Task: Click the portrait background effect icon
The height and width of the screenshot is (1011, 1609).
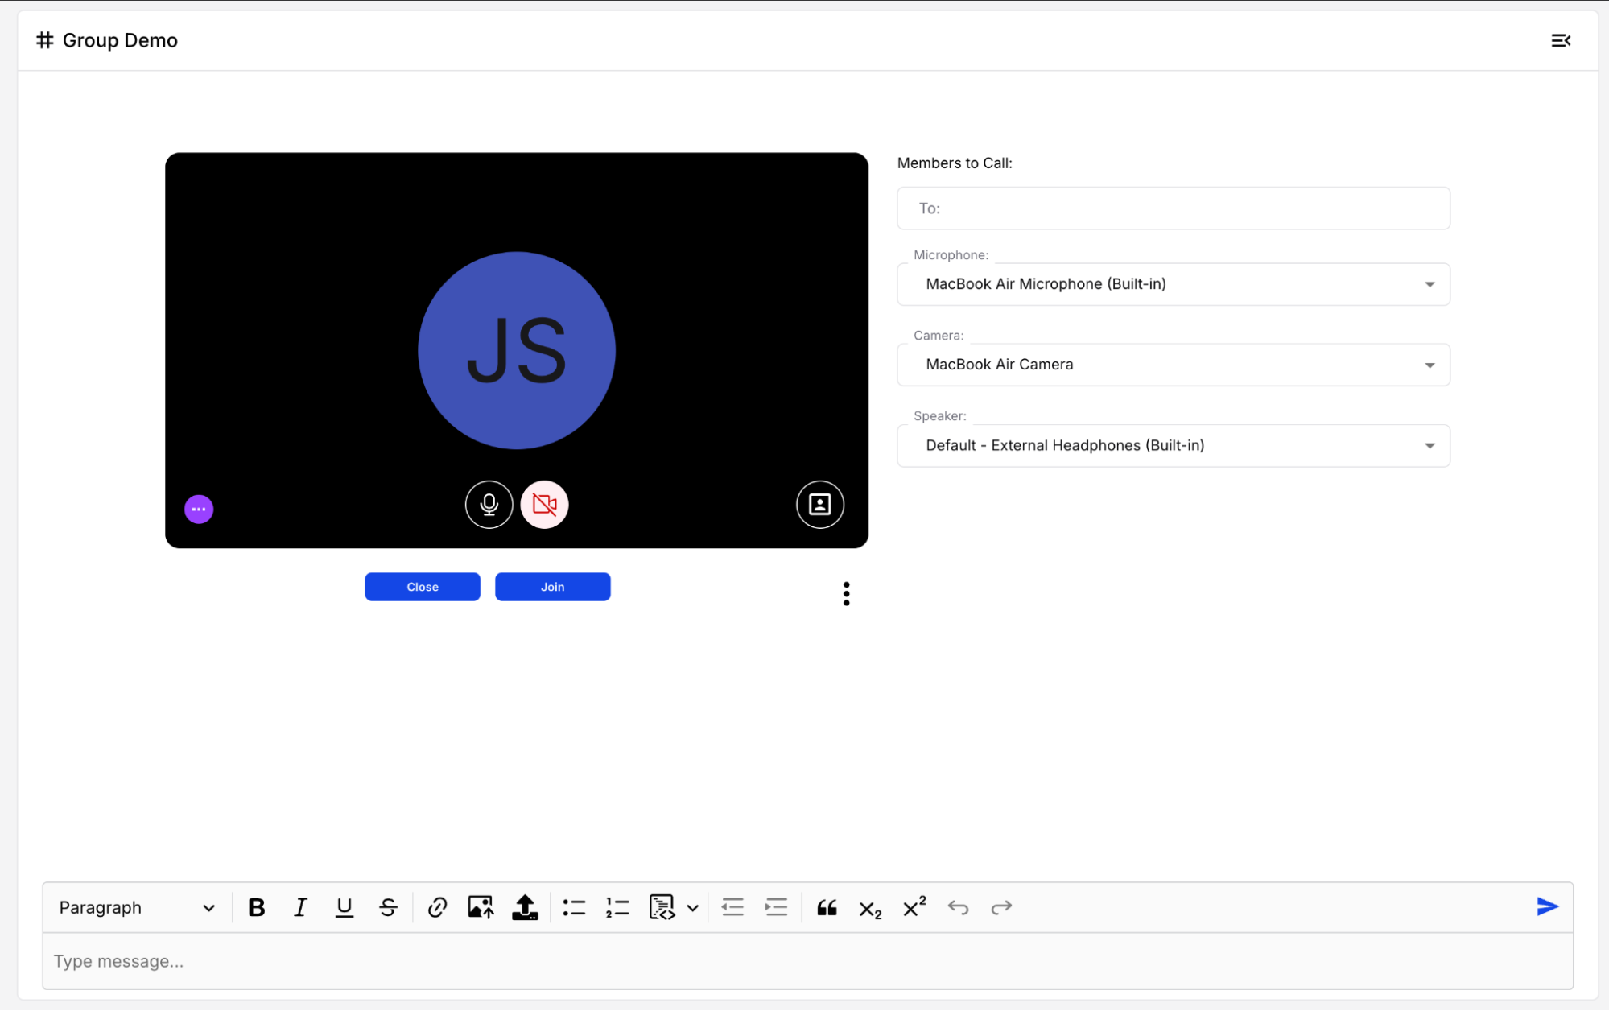Action: tap(819, 505)
